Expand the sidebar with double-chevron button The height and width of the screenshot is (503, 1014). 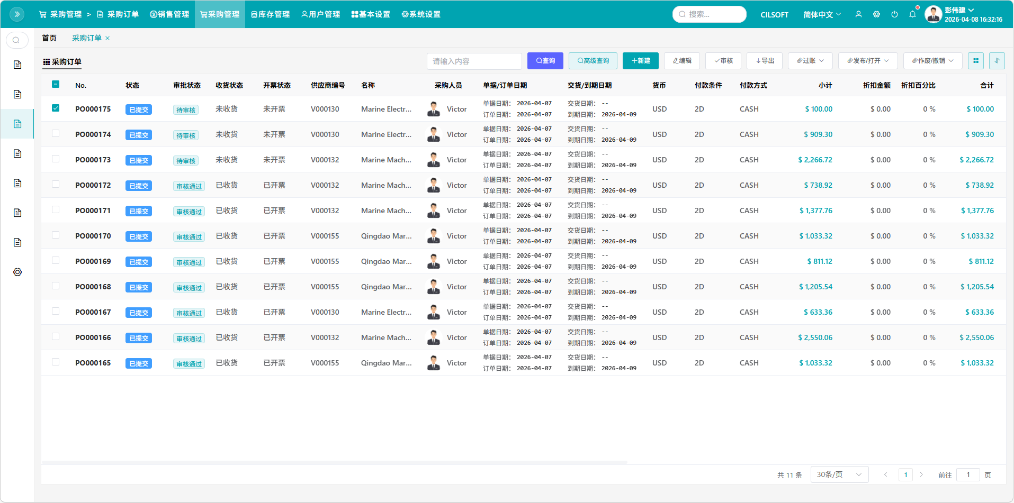17,14
